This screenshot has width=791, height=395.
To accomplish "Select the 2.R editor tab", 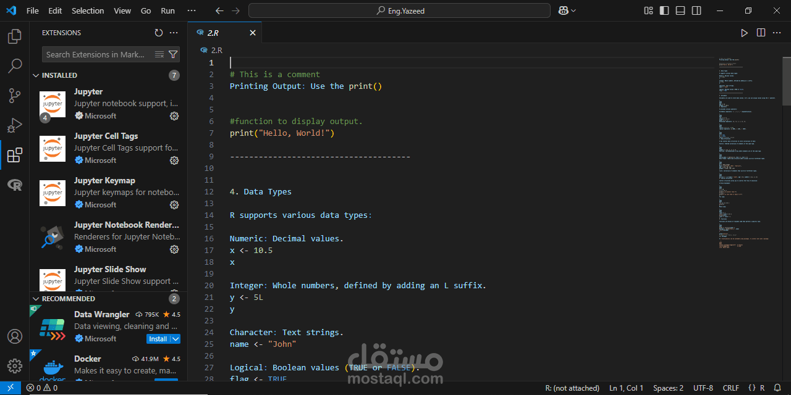I will point(226,33).
